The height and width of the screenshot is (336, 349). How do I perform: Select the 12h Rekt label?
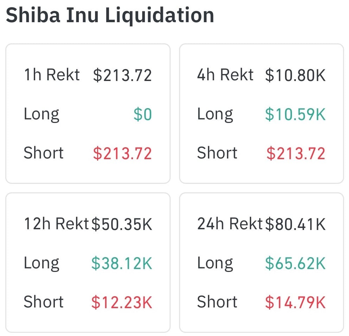pos(56,224)
